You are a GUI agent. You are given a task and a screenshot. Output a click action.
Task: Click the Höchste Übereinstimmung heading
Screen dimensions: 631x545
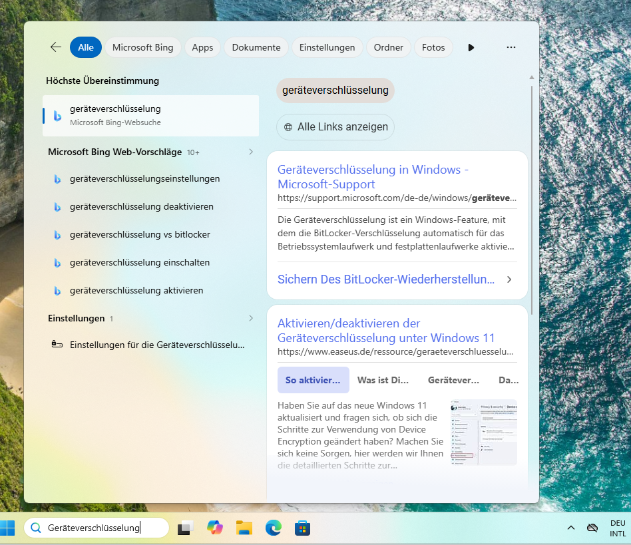[103, 81]
